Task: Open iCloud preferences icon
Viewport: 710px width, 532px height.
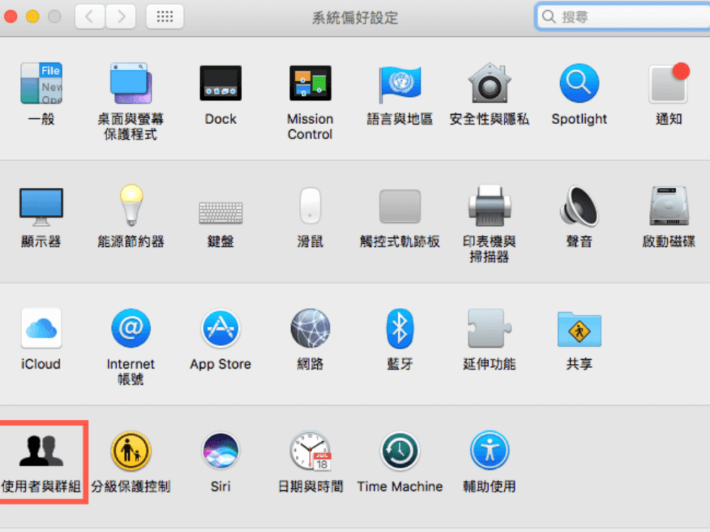Action: point(41,328)
